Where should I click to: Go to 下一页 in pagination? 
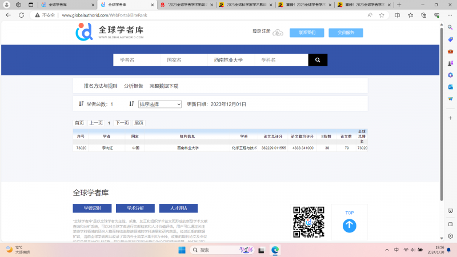(122, 123)
